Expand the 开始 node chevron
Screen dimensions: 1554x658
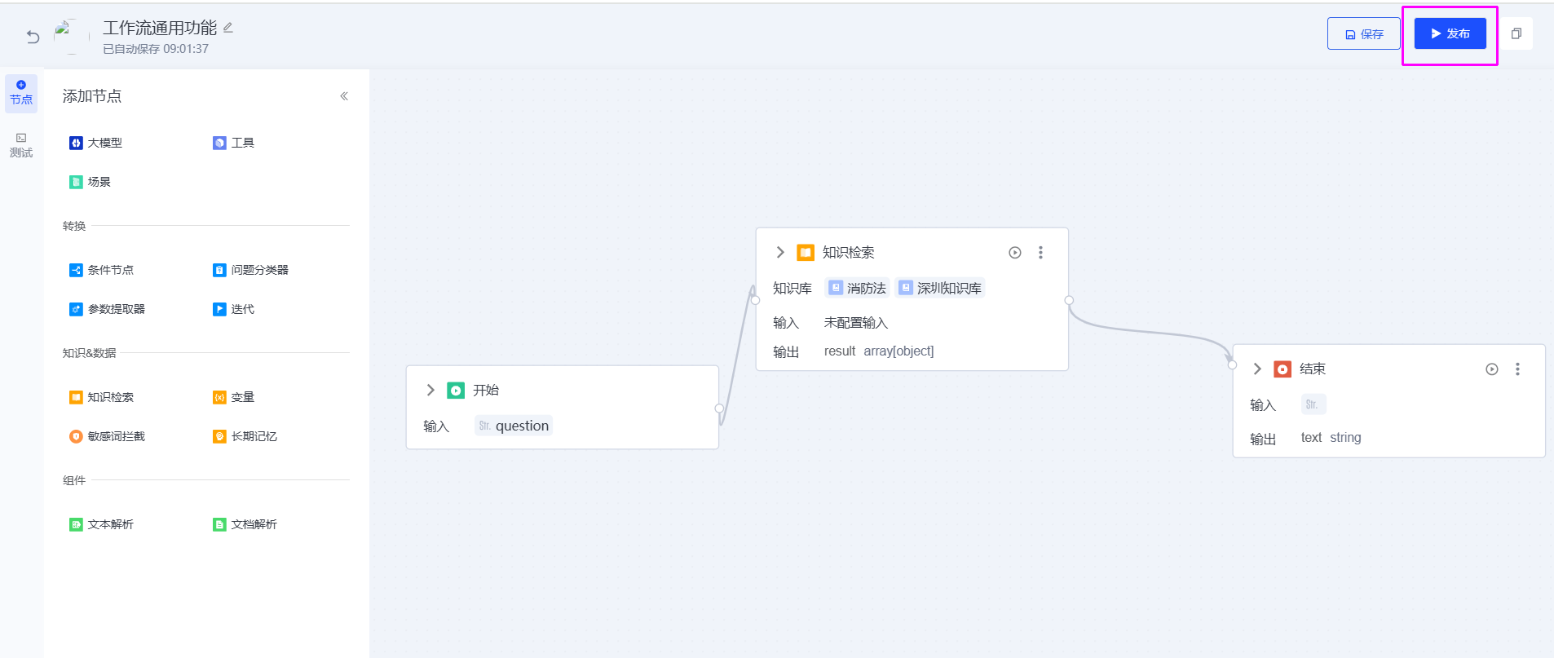(x=430, y=390)
